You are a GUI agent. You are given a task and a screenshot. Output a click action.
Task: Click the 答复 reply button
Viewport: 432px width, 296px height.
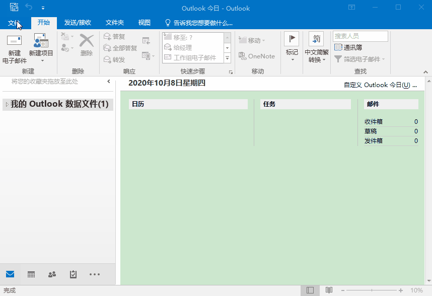(115, 36)
